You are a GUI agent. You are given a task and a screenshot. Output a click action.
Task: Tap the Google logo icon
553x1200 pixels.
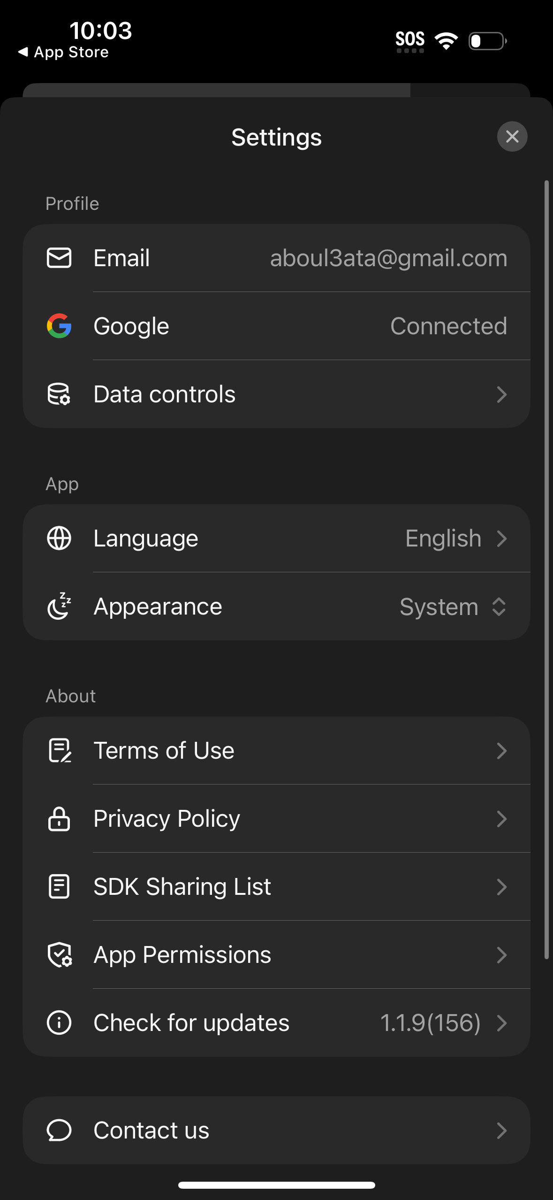click(x=59, y=326)
